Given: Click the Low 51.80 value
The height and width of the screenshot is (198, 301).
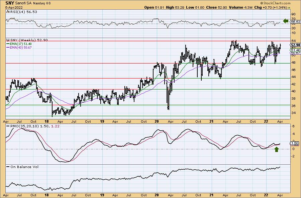Looking at the screenshot, I should (x=194, y=7).
